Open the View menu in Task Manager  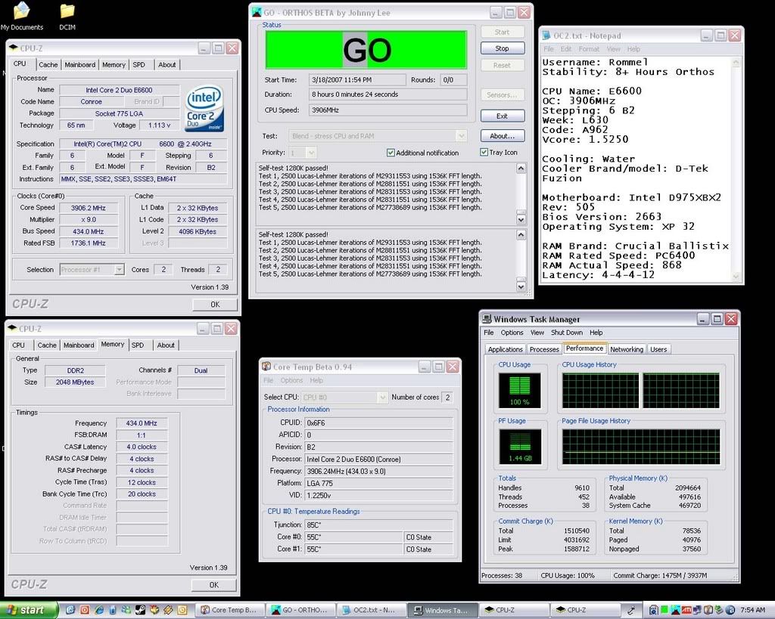pos(537,333)
